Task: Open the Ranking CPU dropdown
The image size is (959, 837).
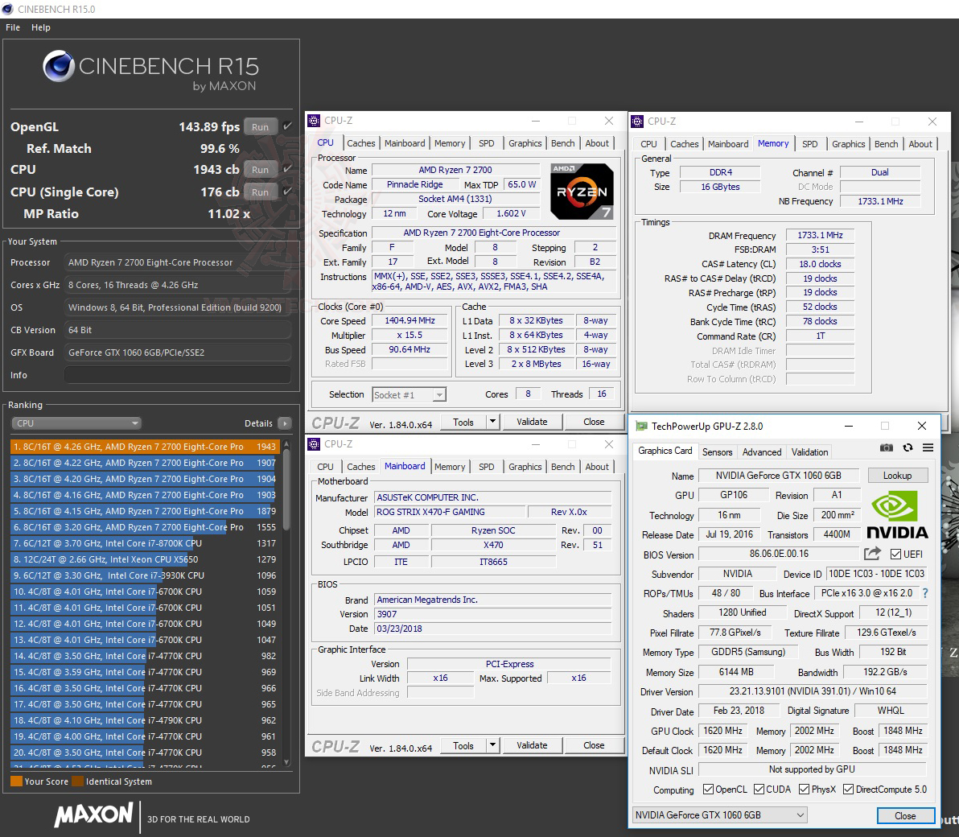Action: pos(76,423)
